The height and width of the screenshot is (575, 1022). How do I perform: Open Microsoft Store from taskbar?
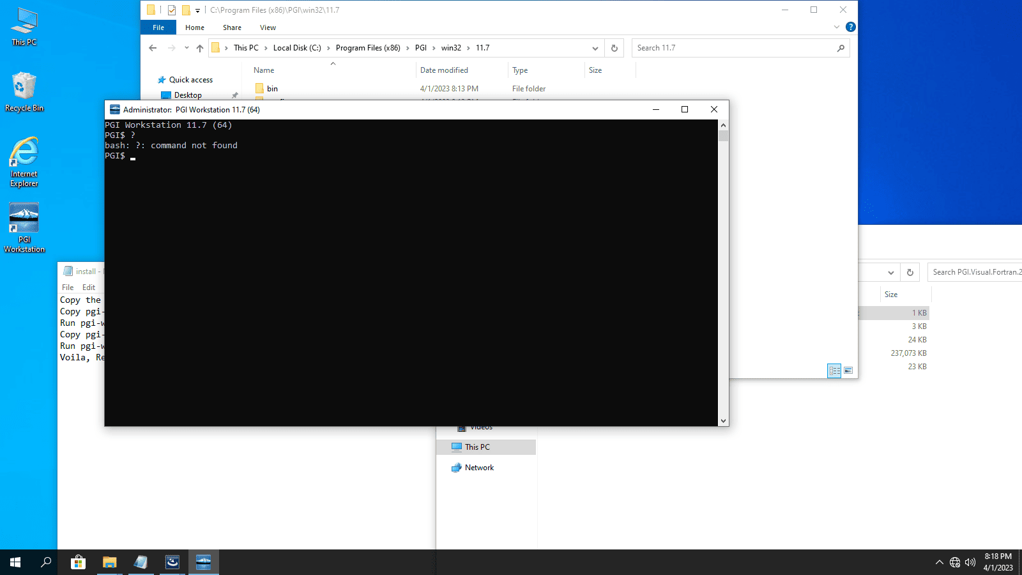click(x=78, y=562)
